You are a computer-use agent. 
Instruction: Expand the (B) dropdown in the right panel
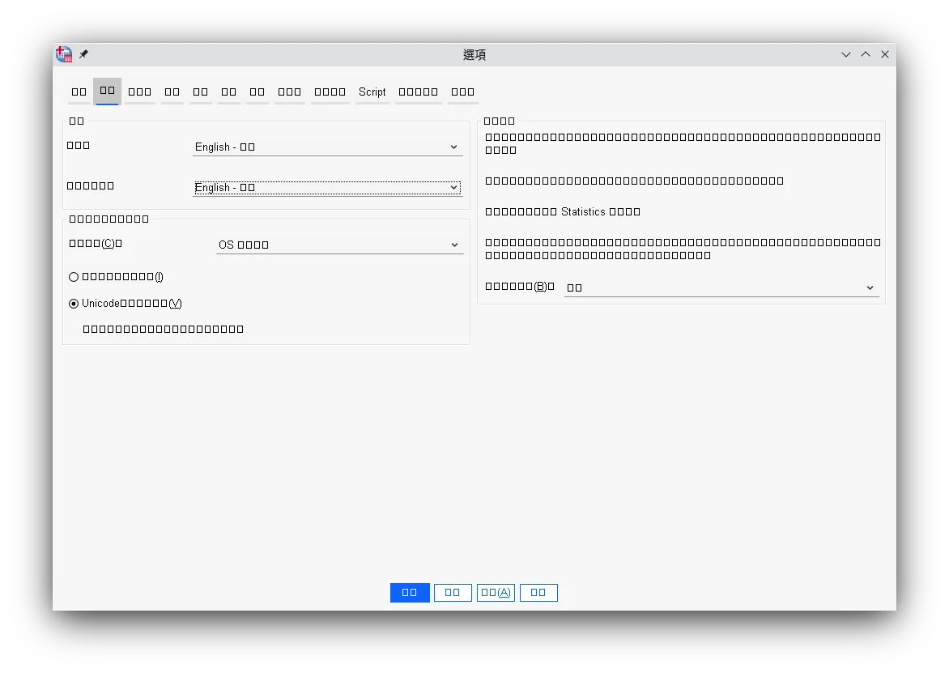coord(721,288)
